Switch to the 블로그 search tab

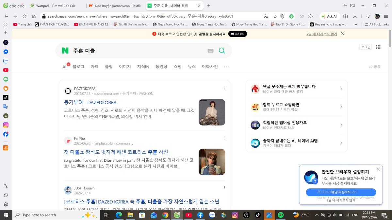(78, 66)
